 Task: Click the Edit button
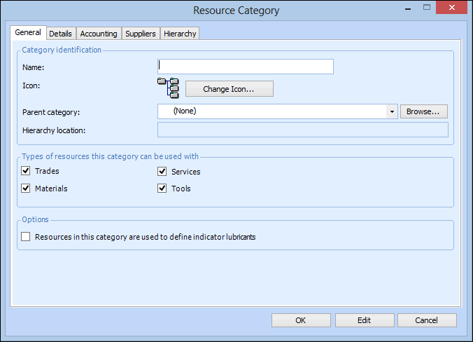coord(364,320)
